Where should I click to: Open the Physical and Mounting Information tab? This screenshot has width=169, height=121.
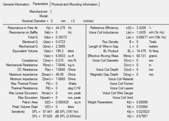pyautogui.click(x=74, y=5)
